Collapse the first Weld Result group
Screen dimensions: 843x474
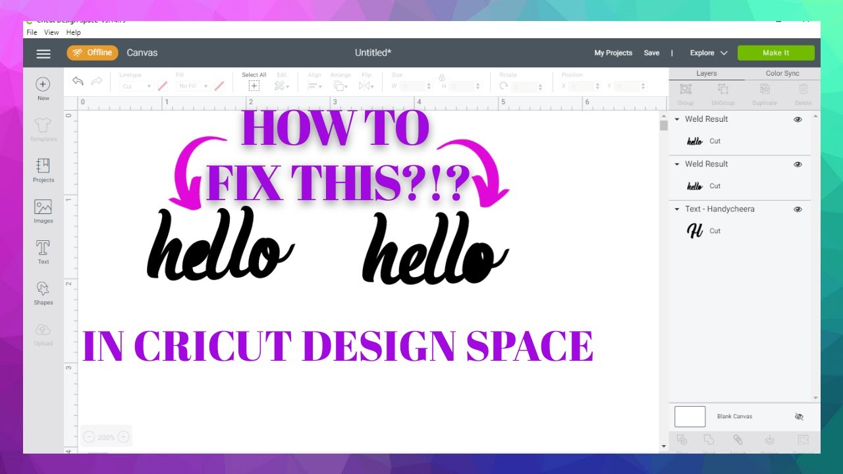pos(677,119)
